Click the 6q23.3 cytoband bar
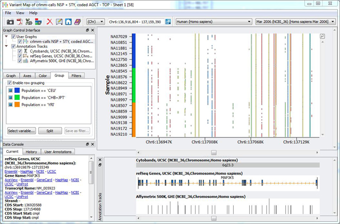340x224 pixels. click(x=228, y=165)
